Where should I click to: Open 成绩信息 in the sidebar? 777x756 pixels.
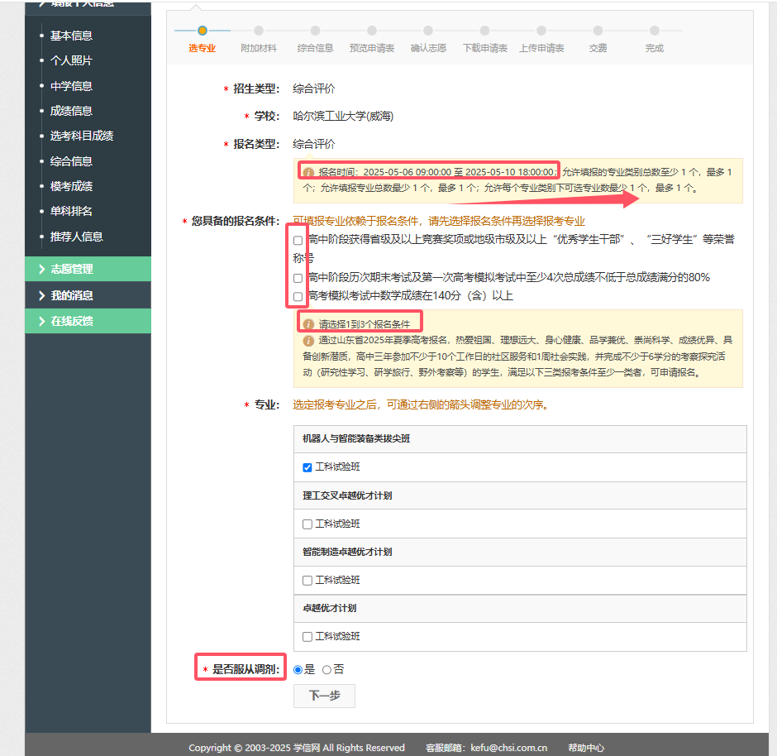pyautogui.click(x=71, y=111)
